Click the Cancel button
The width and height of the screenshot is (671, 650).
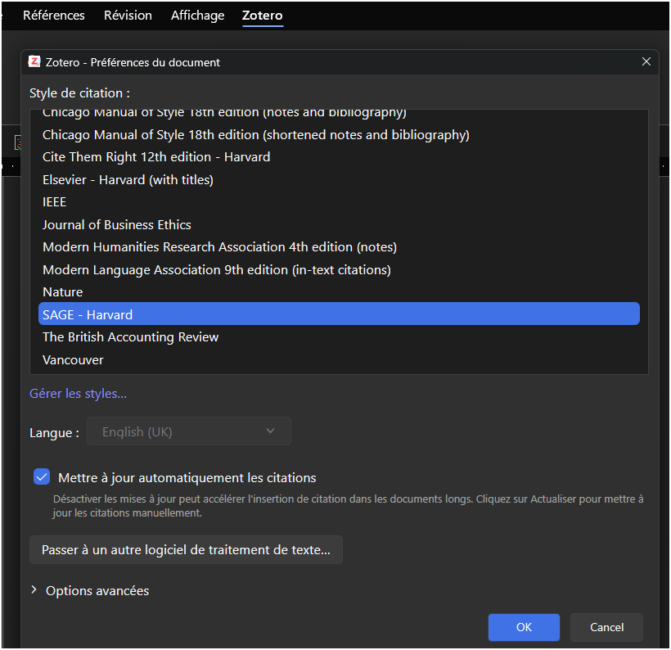606,627
